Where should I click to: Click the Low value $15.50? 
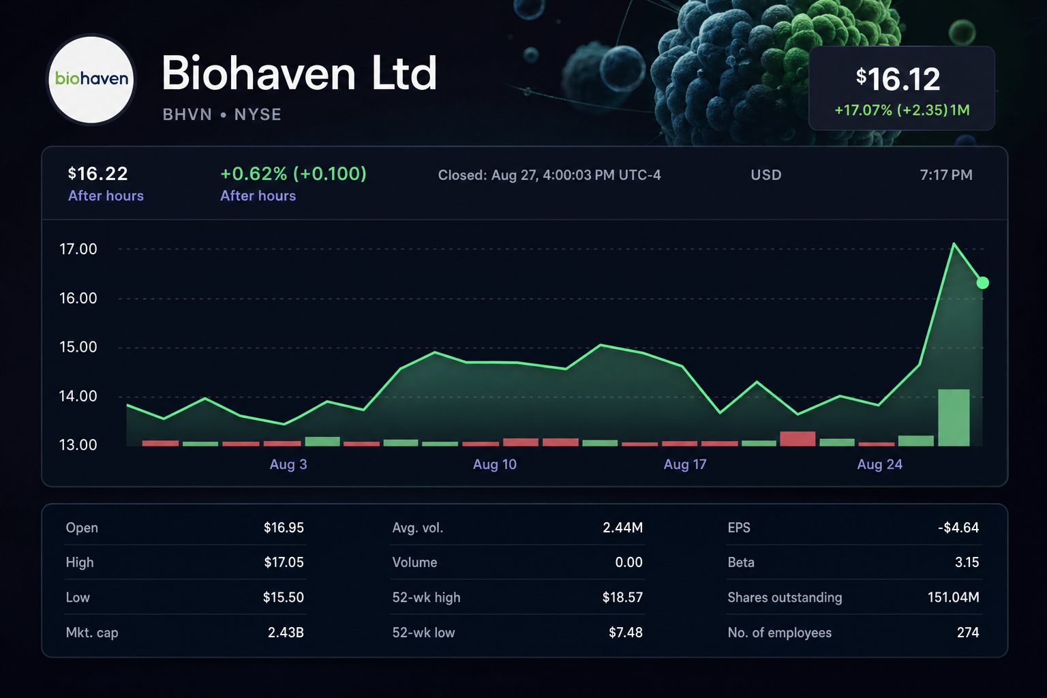coord(284,597)
